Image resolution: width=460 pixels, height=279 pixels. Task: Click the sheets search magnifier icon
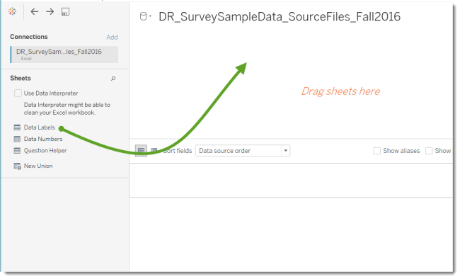click(x=113, y=79)
